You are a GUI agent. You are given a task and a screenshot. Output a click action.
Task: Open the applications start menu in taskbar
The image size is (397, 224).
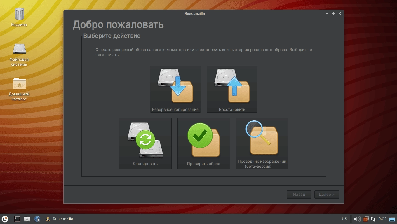(5, 219)
